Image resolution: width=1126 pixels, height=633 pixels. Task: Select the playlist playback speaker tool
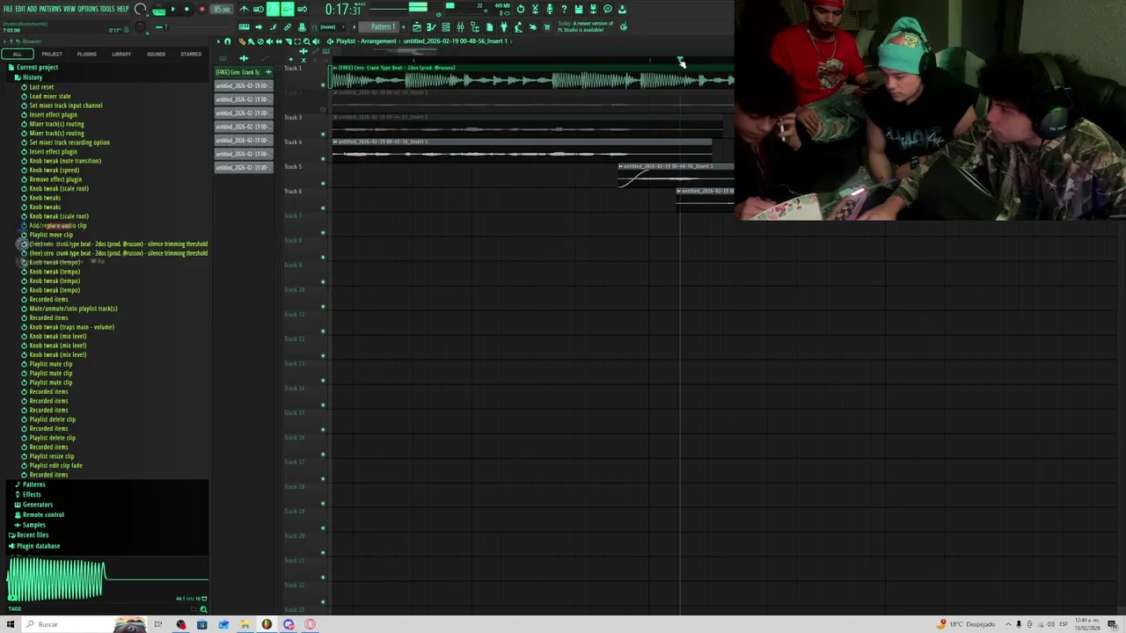[x=316, y=41]
